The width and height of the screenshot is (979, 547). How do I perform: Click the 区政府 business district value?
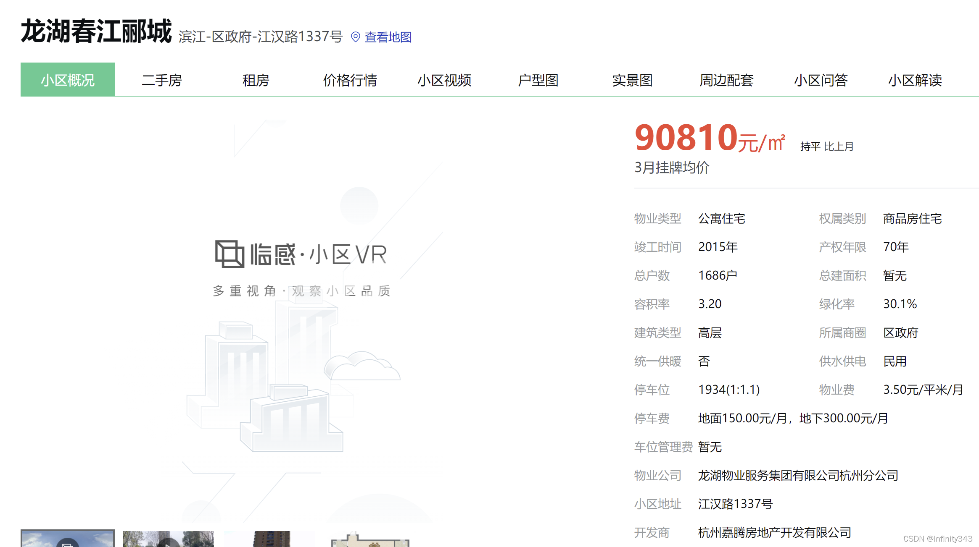point(900,333)
